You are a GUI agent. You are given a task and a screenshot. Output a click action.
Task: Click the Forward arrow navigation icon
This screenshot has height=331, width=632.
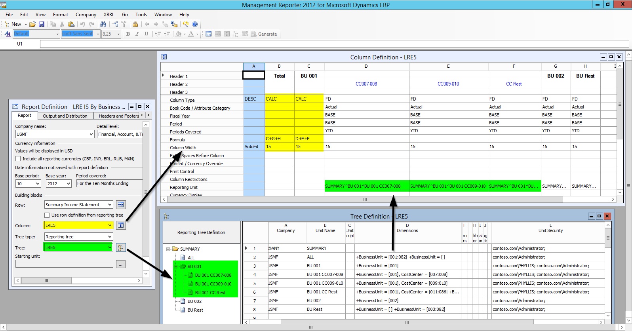coord(156,24)
